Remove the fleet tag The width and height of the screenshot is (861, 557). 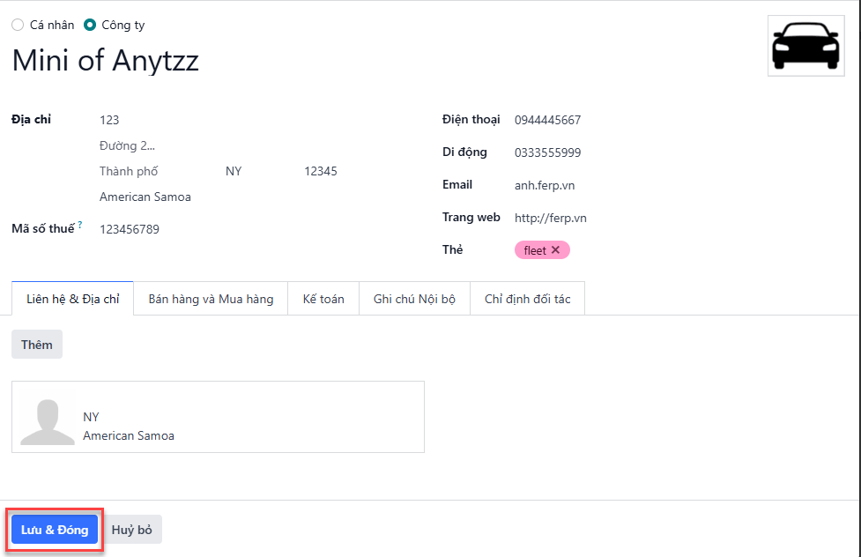click(x=555, y=250)
